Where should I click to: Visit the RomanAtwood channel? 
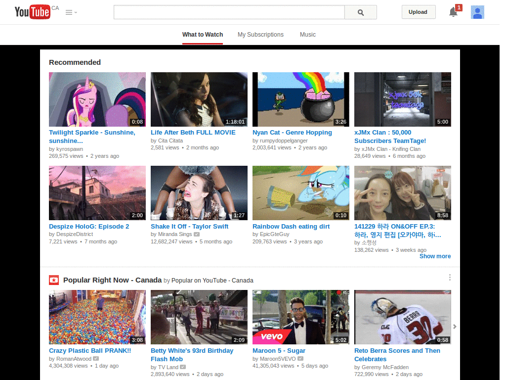74,359
